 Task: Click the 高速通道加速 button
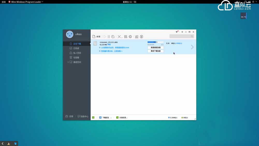(155, 47)
